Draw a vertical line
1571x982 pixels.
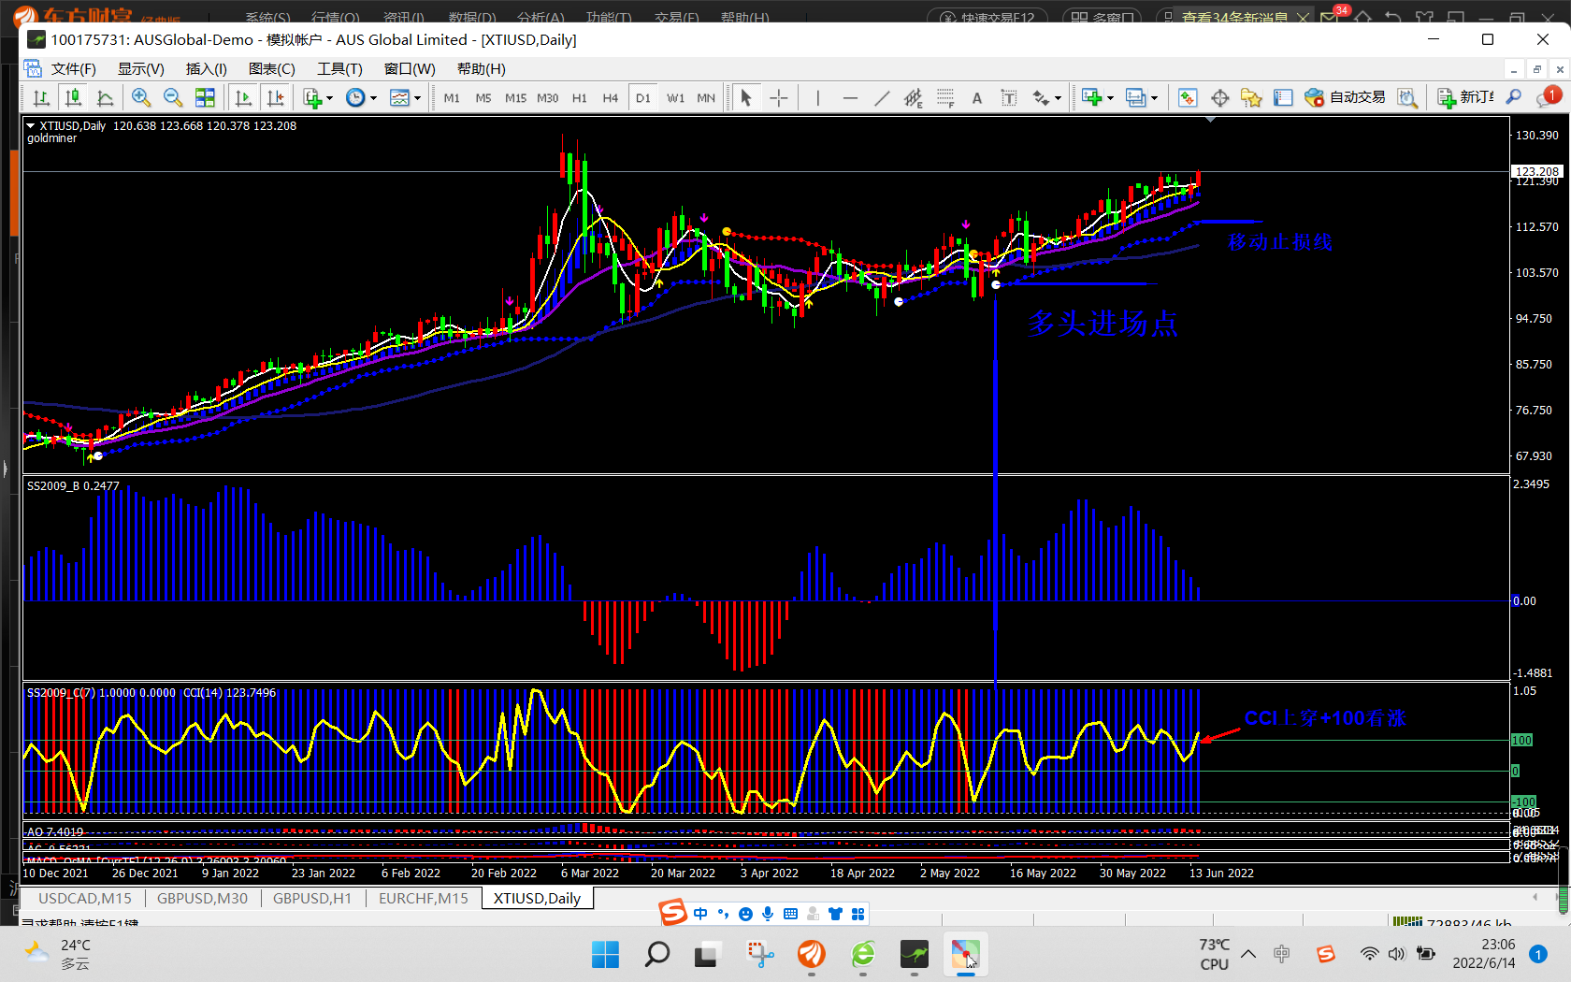coord(817,97)
